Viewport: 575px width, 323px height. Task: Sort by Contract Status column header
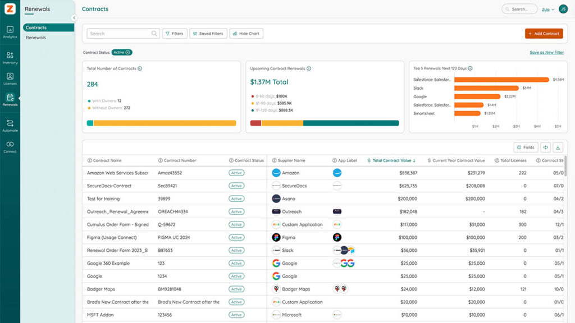[x=247, y=160]
